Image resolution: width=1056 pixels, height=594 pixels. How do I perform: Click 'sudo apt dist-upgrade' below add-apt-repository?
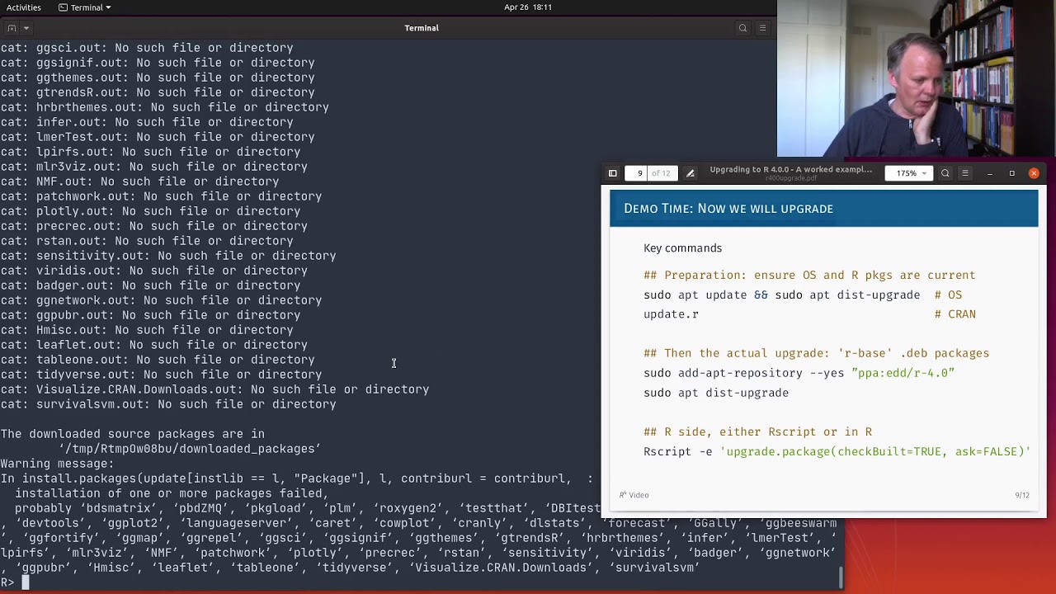coord(716,393)
